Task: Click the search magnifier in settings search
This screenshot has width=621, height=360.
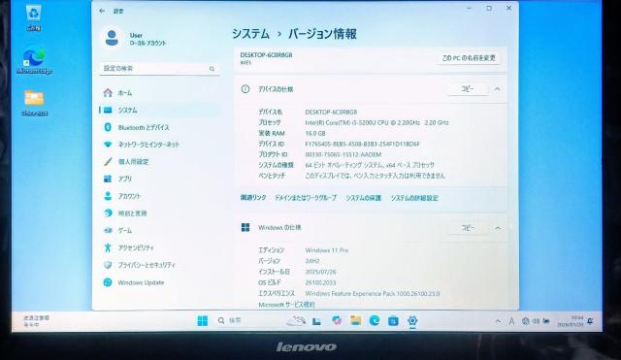Action: click(x=212, y=69)
